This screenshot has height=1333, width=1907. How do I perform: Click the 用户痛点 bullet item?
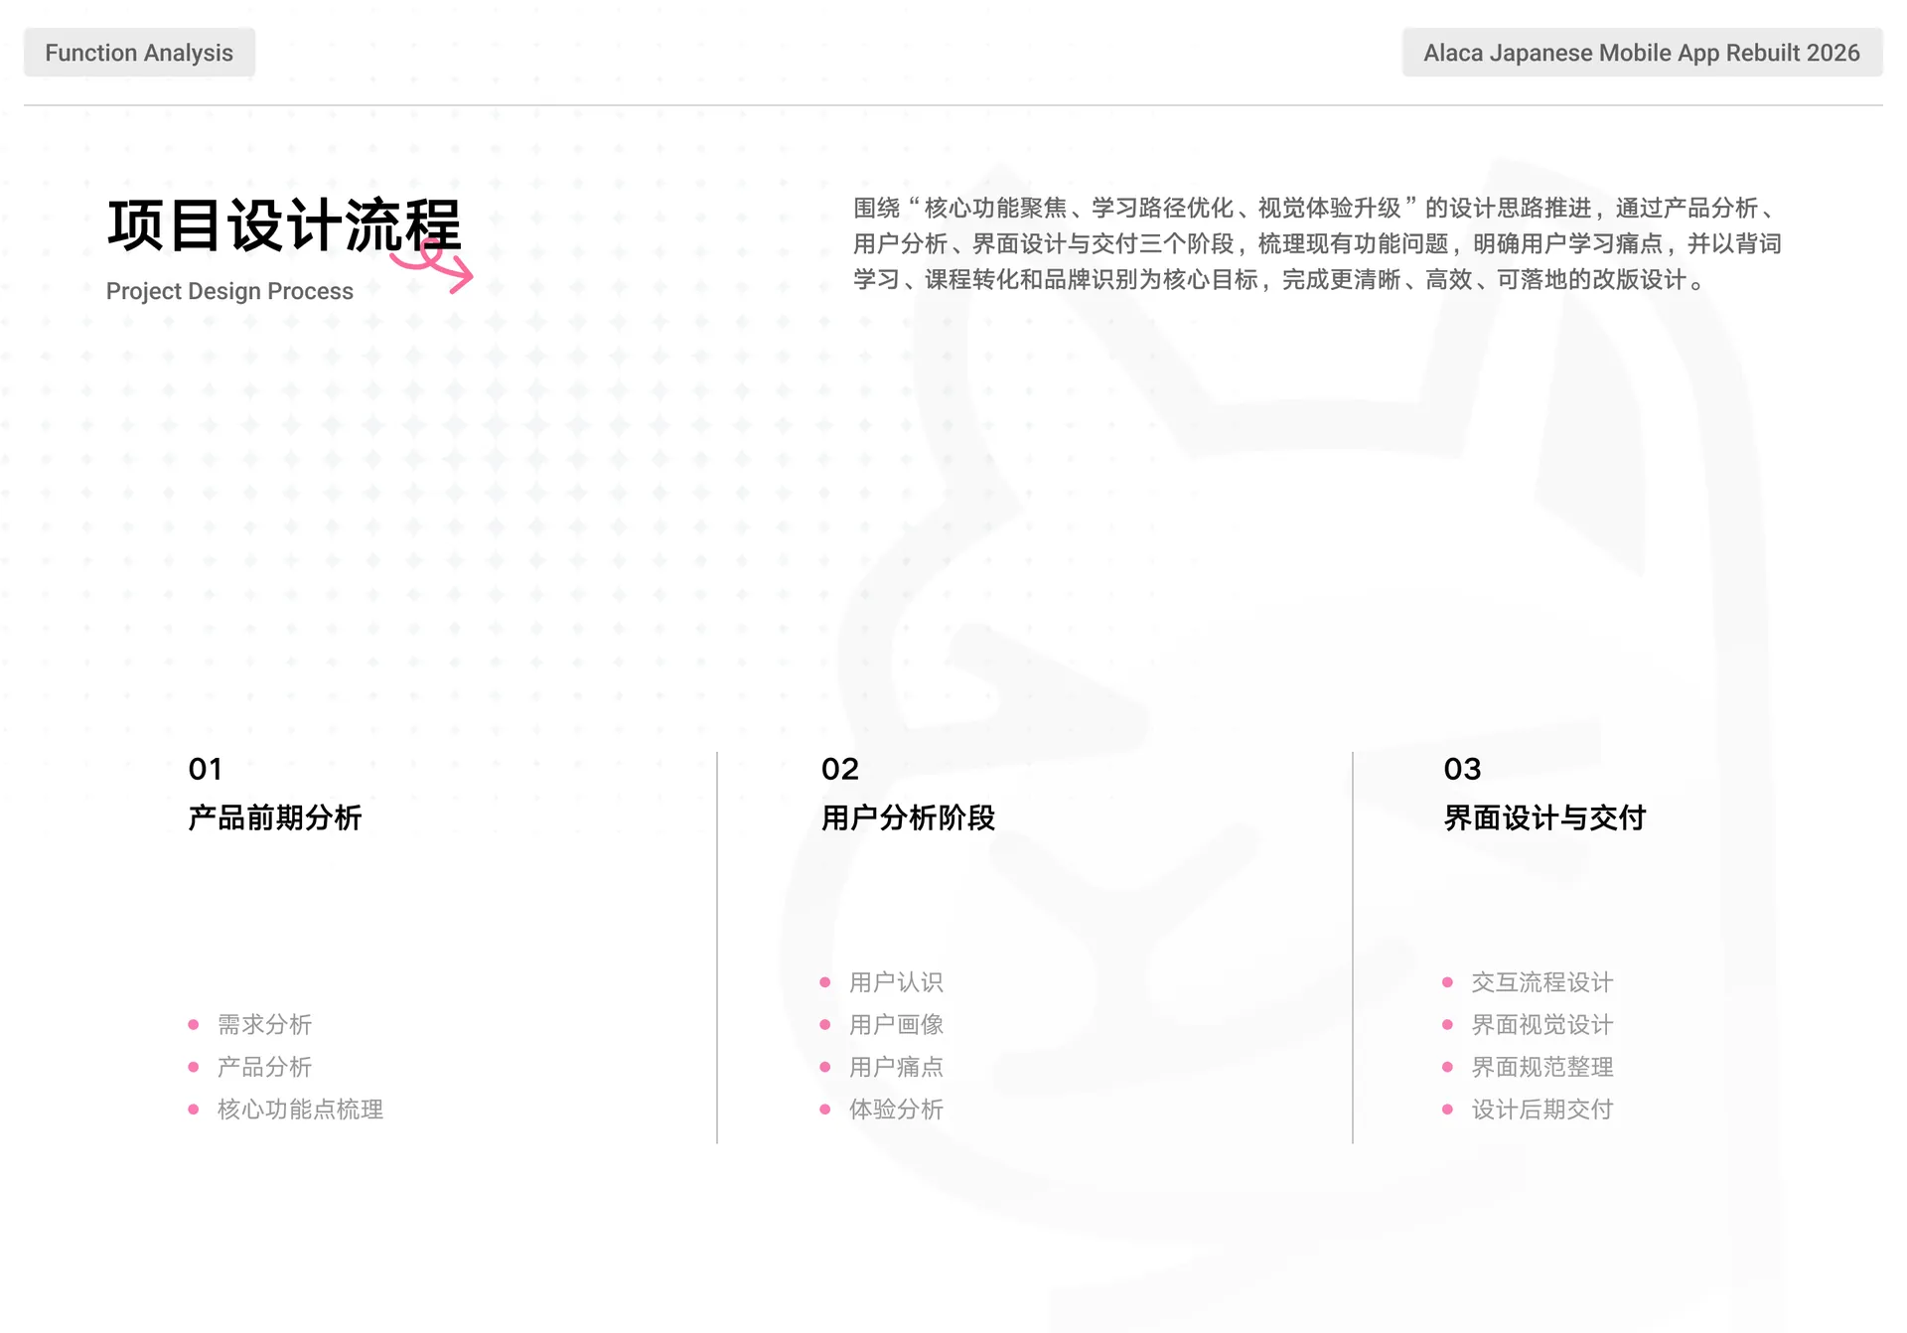(x=882, y=1067)
